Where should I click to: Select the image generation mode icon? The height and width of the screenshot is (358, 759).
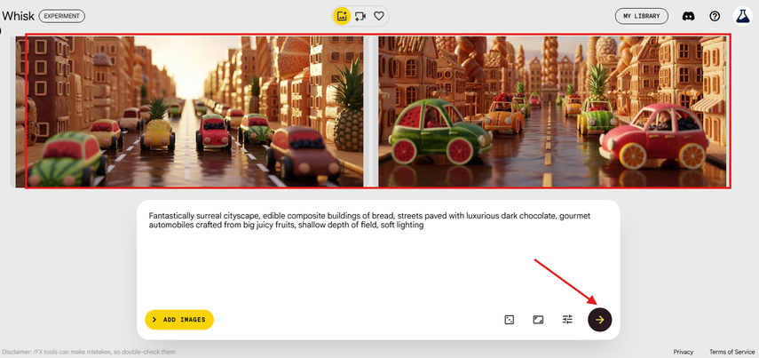(x=342, y=16)
